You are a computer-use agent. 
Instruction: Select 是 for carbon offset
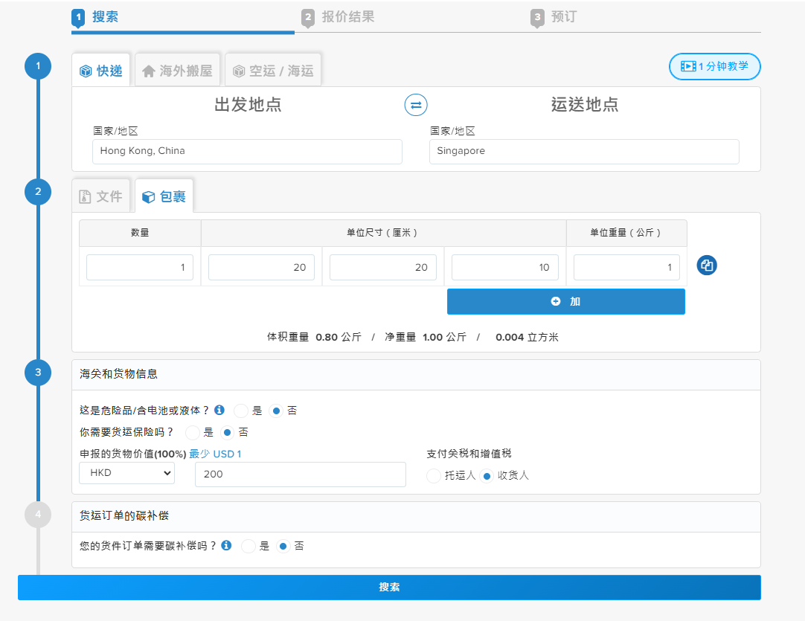click(248, 546)
